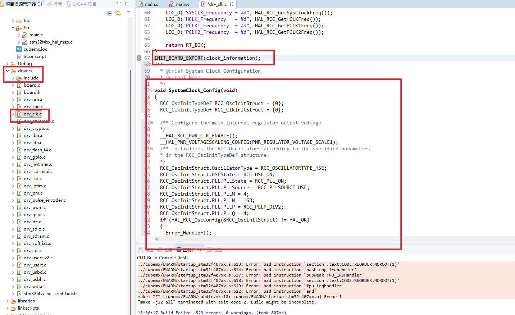This screenshot has width=515, height=315.
Task: Select drv_hwtimer.c file
Action: pyautogui.click(x=38, y=164)
